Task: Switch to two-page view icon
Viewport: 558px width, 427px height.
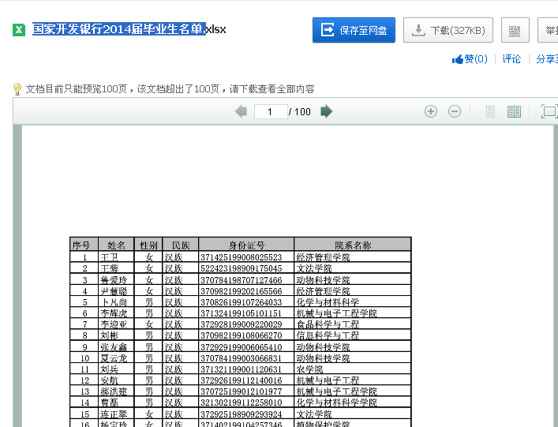Action: 514,112
